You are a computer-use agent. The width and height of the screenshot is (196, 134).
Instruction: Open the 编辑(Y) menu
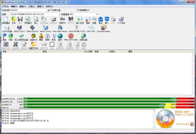[x=14, y=6]
